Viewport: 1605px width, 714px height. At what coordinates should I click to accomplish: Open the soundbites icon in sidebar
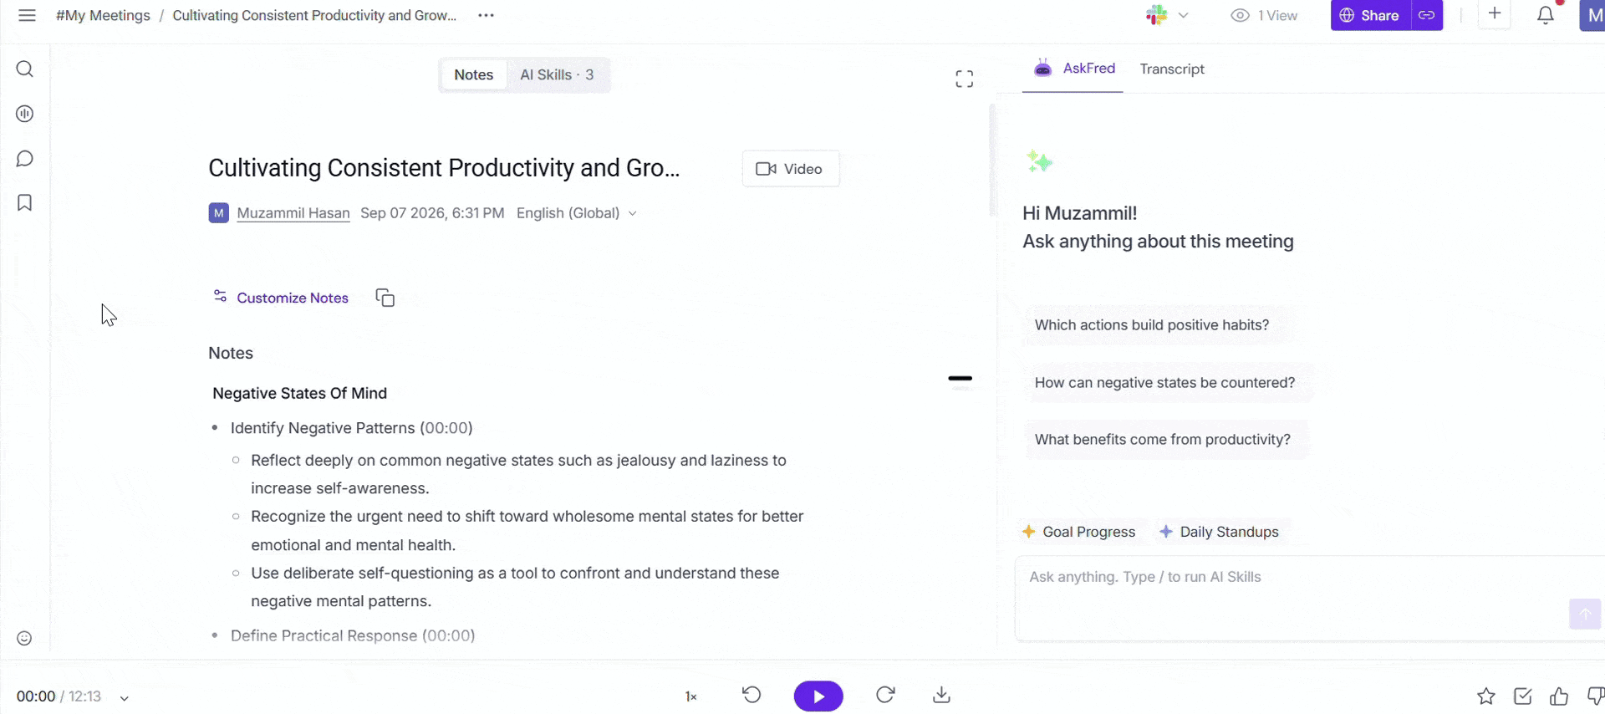(x=25, y=114)
